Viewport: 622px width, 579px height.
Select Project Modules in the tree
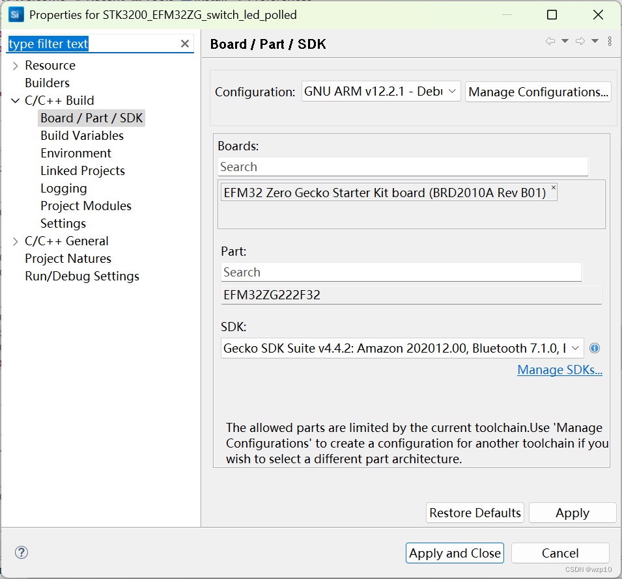coord(86,206)
